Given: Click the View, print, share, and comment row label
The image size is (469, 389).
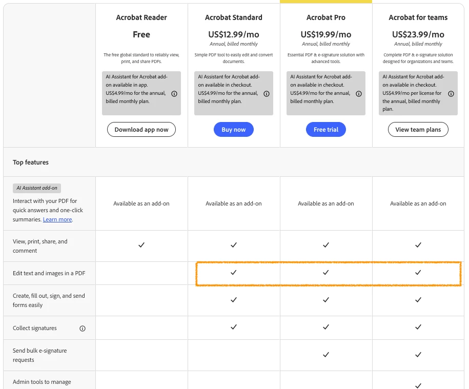Looking at the screenshot, I should [x=40, y=246].
